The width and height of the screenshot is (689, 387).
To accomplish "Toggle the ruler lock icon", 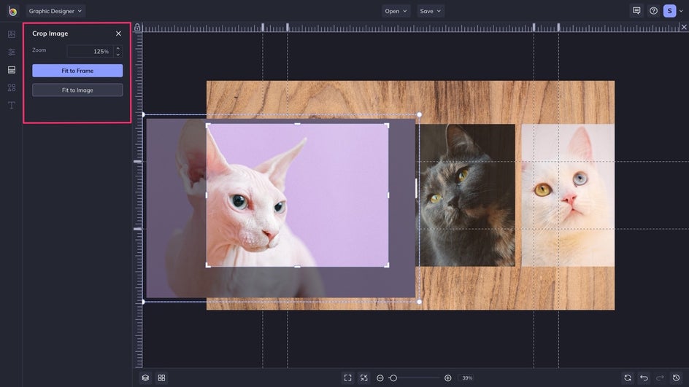I will point(137,27).
